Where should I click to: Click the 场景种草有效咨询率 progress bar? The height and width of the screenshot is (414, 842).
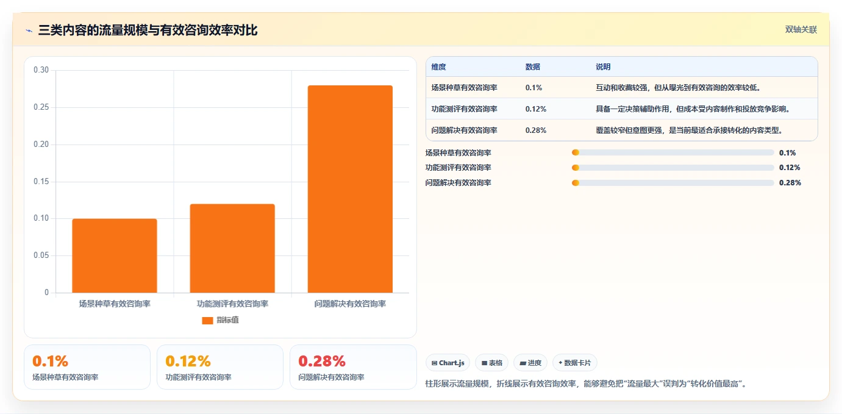[x=673, y=152]
